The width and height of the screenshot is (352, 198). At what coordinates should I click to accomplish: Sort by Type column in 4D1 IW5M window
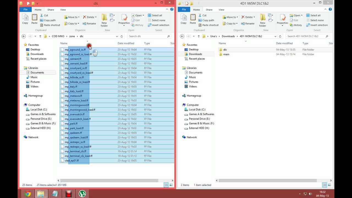point(306,43)
